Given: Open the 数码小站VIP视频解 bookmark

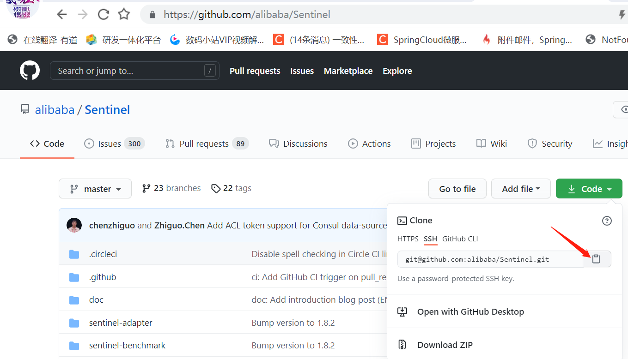Looking at the screenshot, I should point(217,40).
